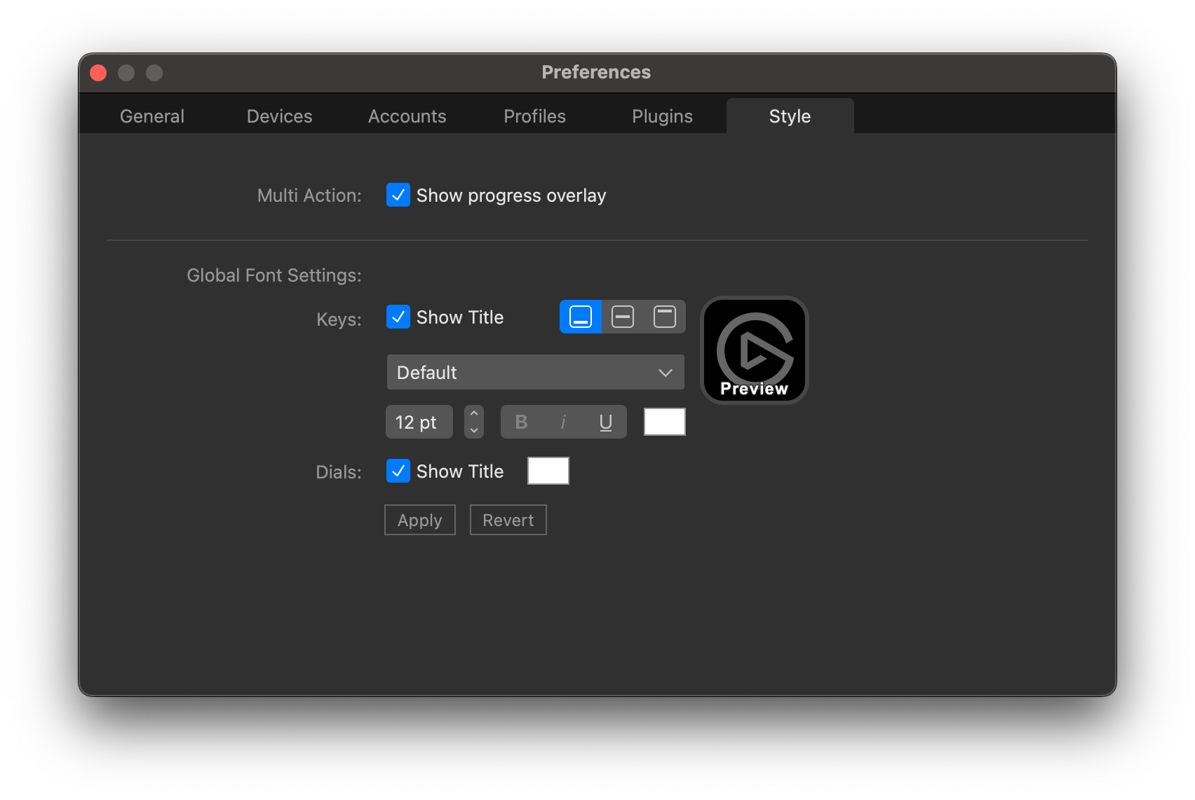The height and width of the screenshot is (800, 1195).
Task: Select bottom title alignment icon
Action: click(x=581, y=317)
